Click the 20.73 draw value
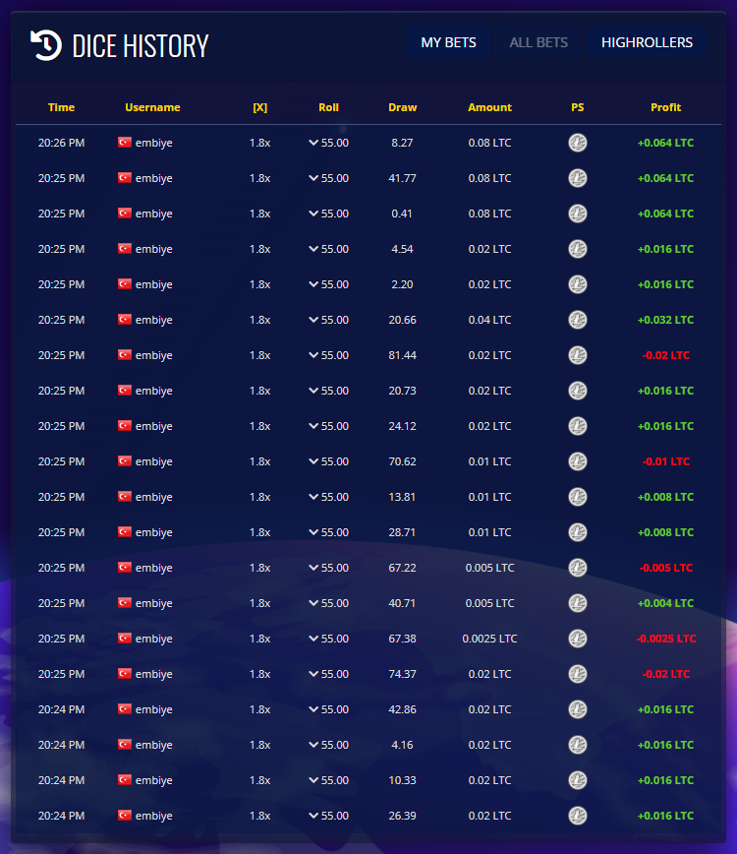 (403, 391)
